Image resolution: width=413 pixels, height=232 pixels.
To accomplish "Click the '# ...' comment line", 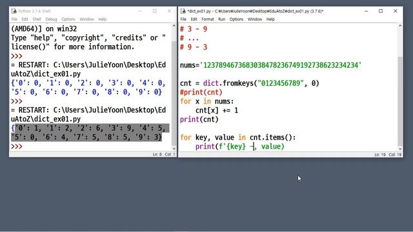I will click(189, 39).
